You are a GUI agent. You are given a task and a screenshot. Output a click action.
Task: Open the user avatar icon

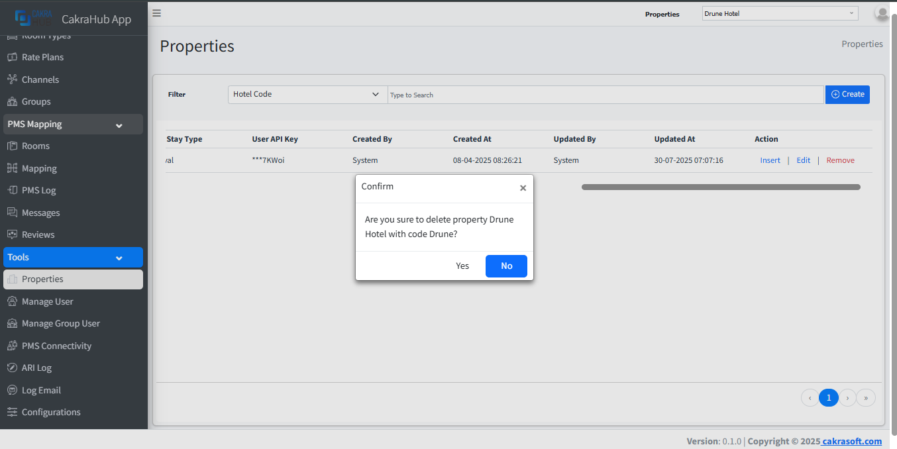point(881,13)
